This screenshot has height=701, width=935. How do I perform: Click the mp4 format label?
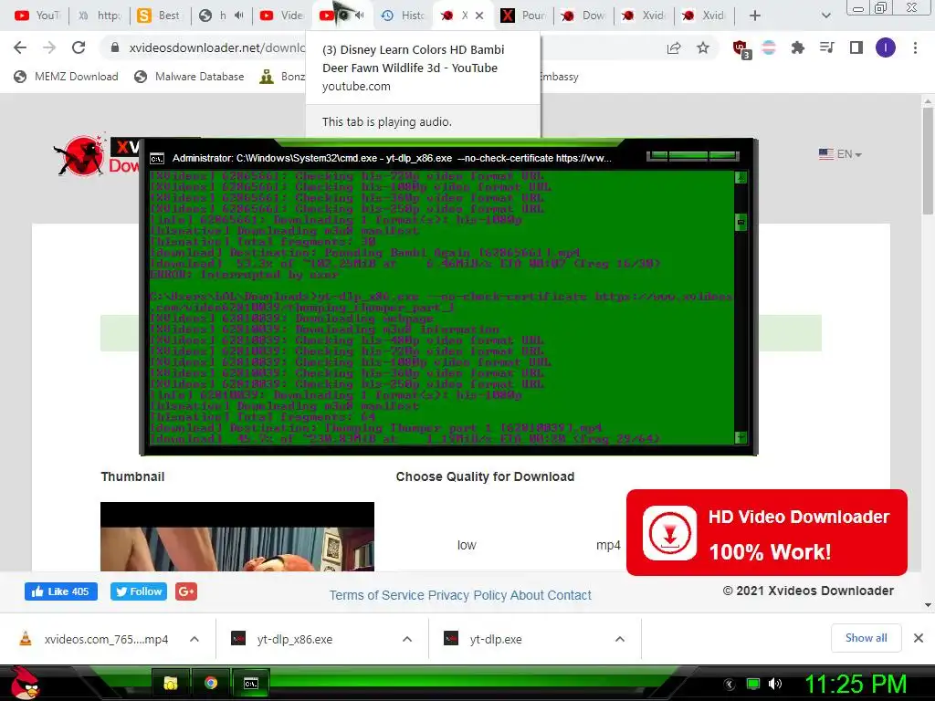click(608, 546)
